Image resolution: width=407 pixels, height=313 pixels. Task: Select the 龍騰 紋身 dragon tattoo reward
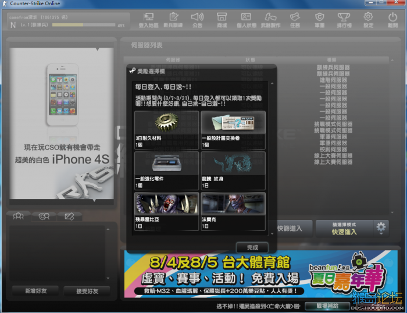233,170
